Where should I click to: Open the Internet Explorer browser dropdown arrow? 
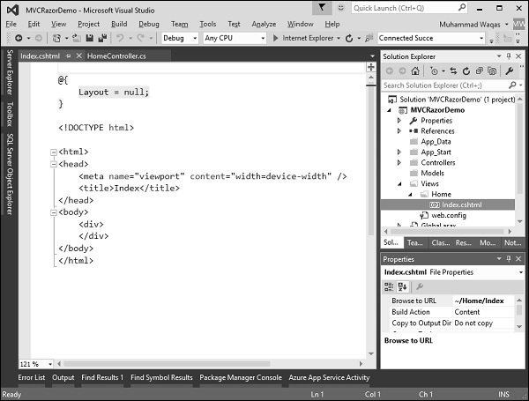click(x=339, y=38)
